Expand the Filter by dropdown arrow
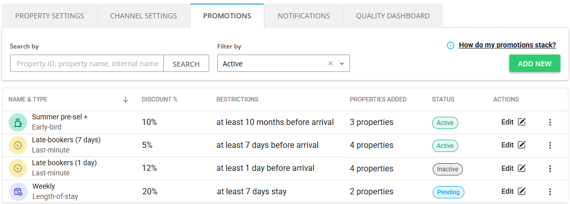570x204 pixels. (342, 64)
